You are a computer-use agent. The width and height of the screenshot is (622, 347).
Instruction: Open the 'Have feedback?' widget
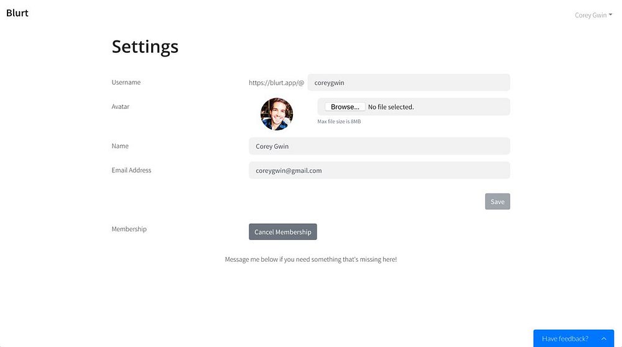[x=565, y=338]
